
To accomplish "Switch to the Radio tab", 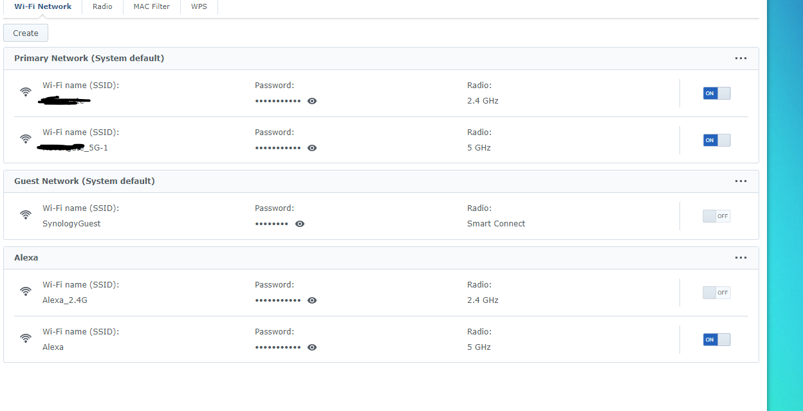I will [x=102, y=6].
